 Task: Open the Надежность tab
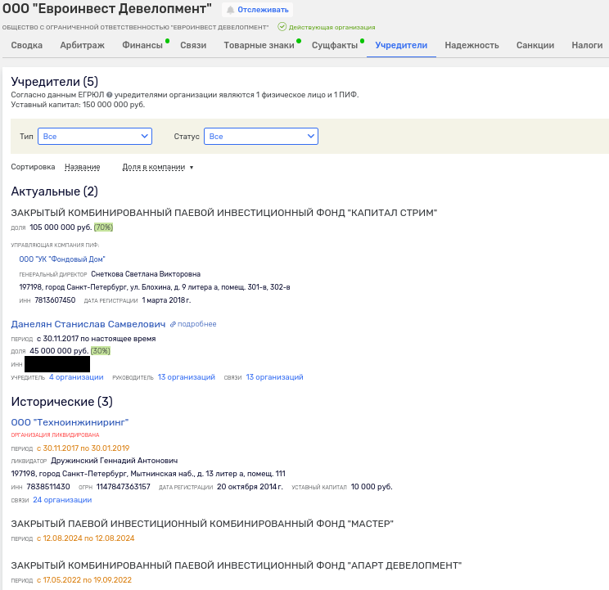tap(472, 45)
